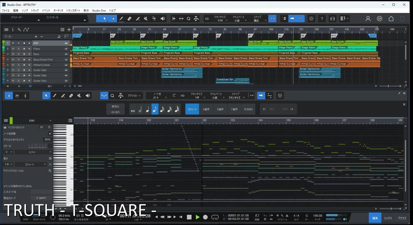Mute the EWI track
The image size is (413, 225).
(13, 43)
